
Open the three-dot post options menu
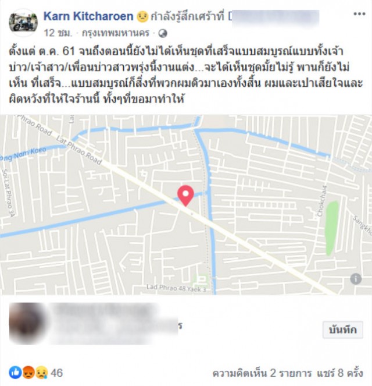[359, 14]
